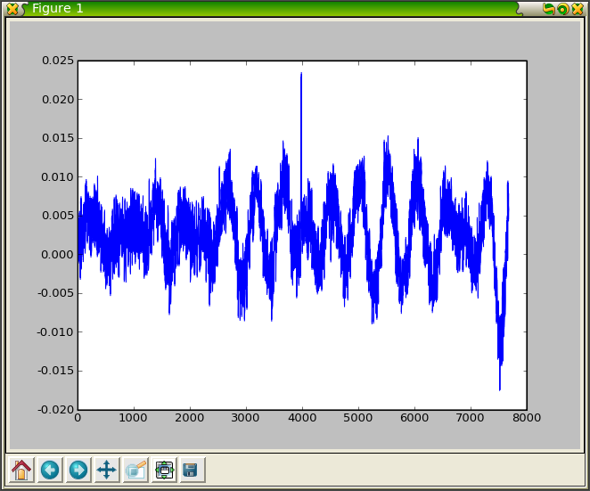Click x-axis label 6000
This screenshot has width=590, height=491.
coord(414,418)
